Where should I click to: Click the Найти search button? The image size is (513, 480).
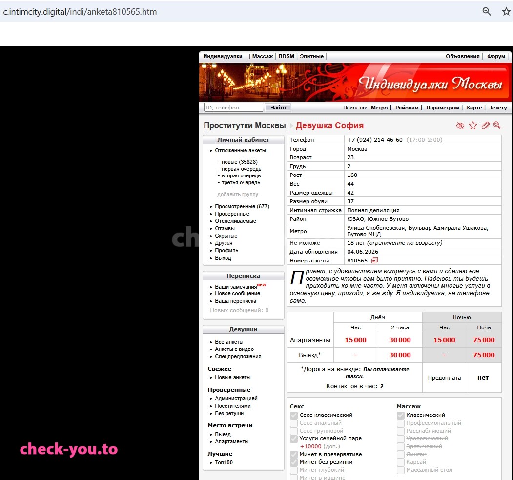pos(278,108)
